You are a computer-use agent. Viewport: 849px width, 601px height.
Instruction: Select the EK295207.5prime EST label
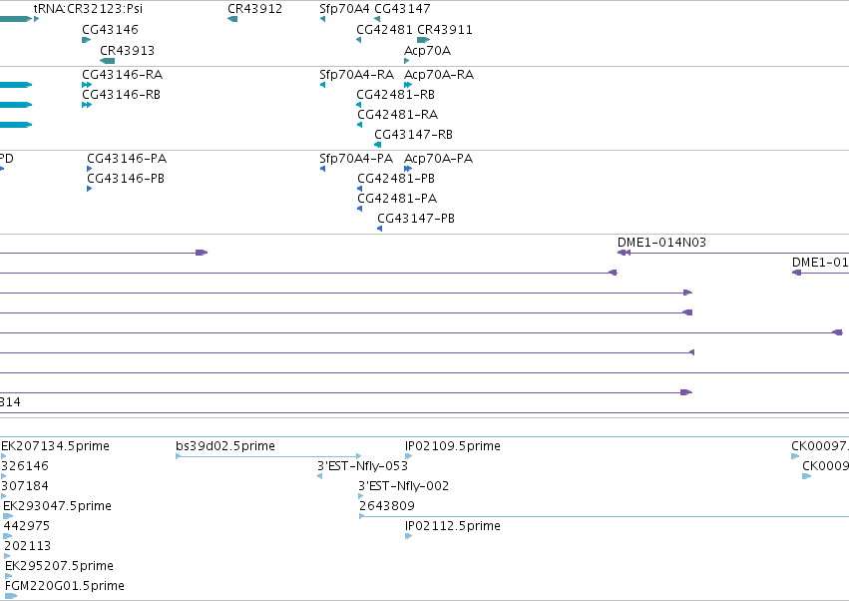pos(60,566)
